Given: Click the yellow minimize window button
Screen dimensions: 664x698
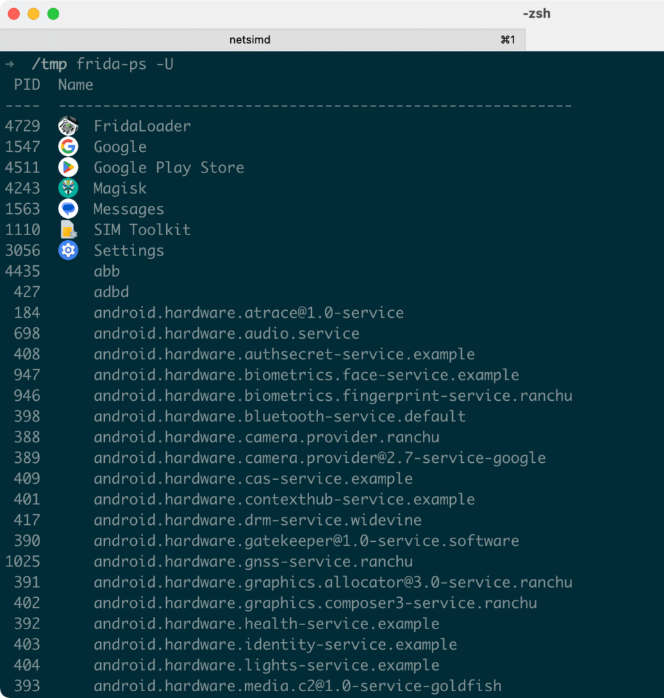Looking at the screenshot, I should 33,14.
